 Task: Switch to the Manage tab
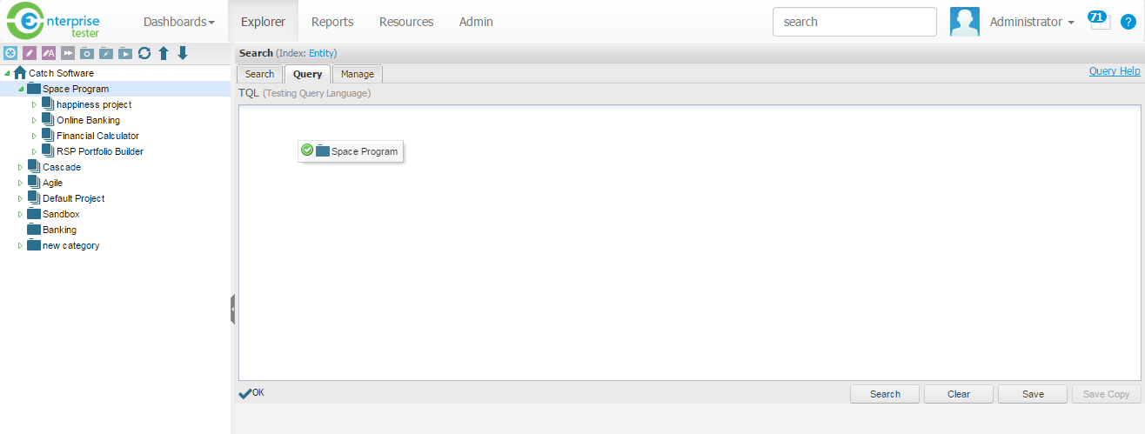point(357,74)
